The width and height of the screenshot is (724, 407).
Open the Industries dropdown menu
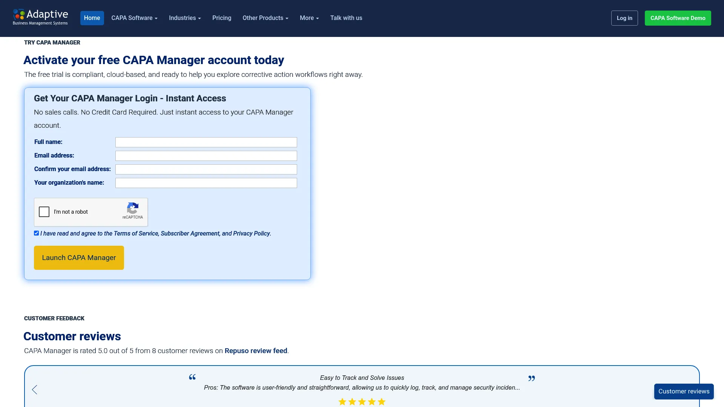tap(185, 18)
